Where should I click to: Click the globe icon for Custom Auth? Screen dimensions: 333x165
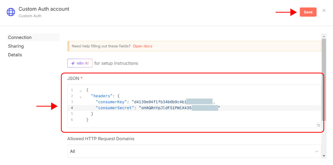11,12
